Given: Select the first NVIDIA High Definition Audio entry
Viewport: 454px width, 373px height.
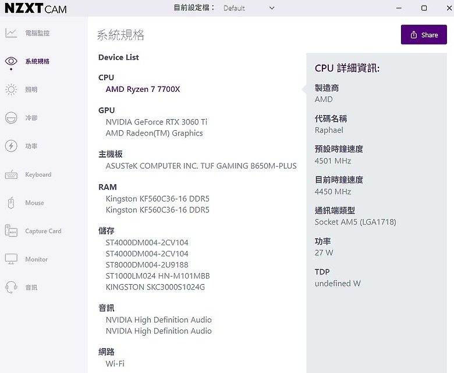Looking at the screenshot, I should click(159, 320).
